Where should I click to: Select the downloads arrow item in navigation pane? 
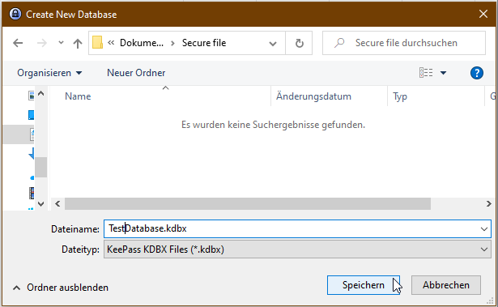(31, 154)
